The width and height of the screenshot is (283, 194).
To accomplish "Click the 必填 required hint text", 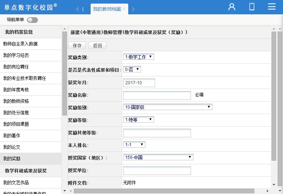I will coord(199,95).
